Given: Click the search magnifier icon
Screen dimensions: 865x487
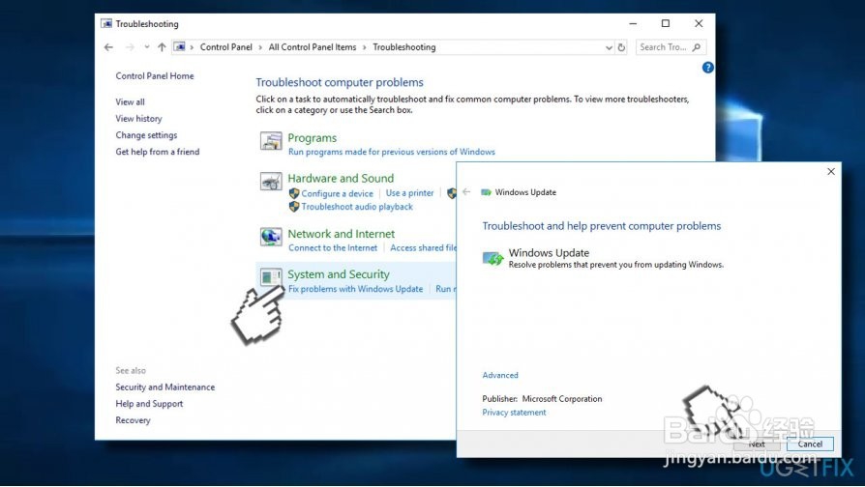Looking at the screenshot, I should [x=697, y=47].
